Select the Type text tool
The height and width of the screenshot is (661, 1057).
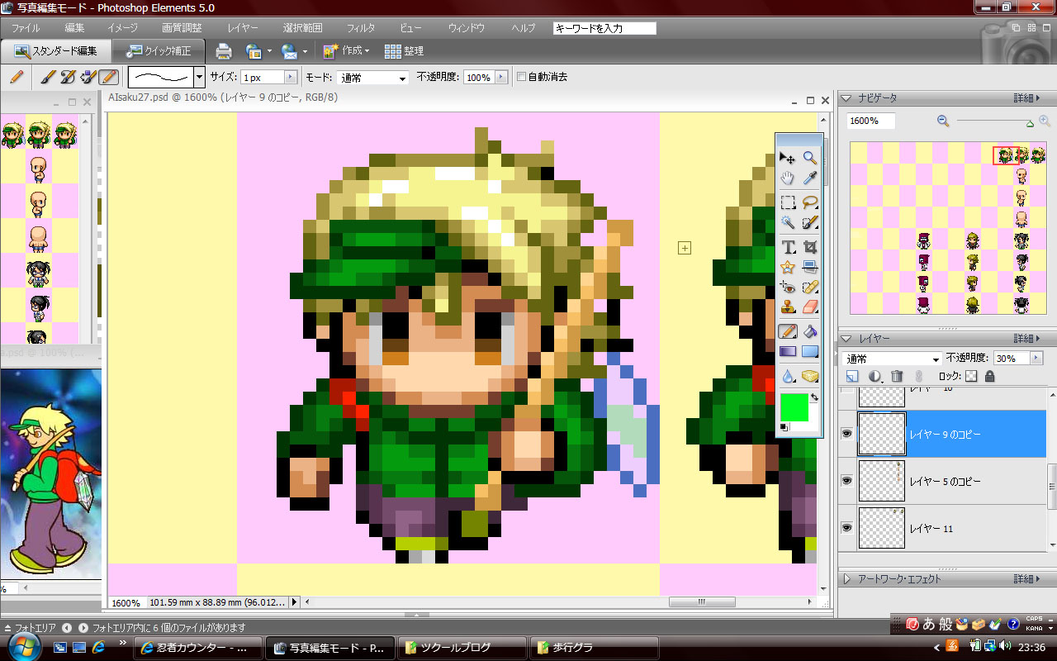pos(788,247)
